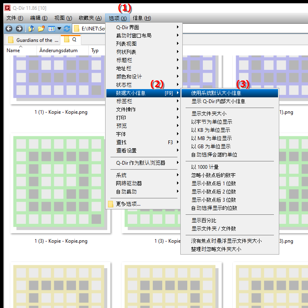Expand the 网络驱动器 submenu
The image size is (308, 308).
[143, 183]
